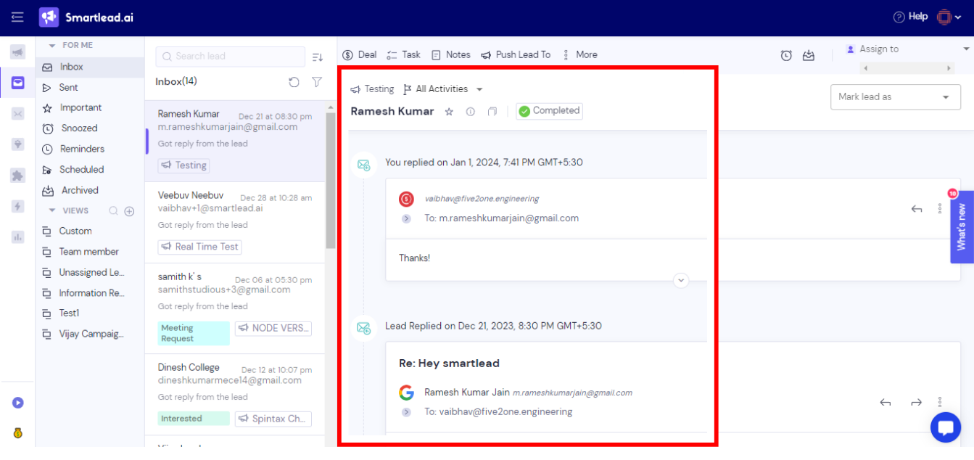Click the Push Lead To button

(x=516, y=54)
